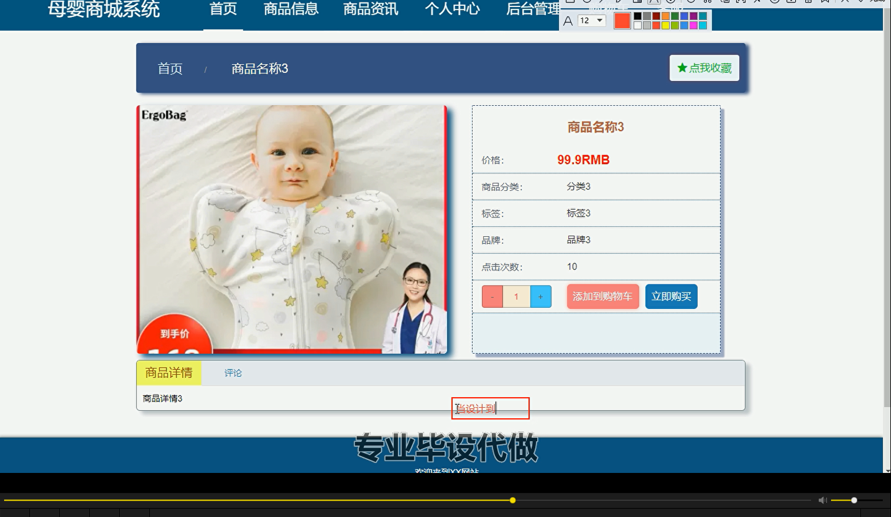Increase quantity with the + stepper

pyautogui.click(x=540, y=296)
